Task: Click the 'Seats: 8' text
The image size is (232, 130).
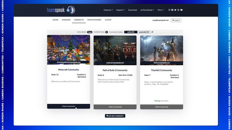Action: coord(101,75)
